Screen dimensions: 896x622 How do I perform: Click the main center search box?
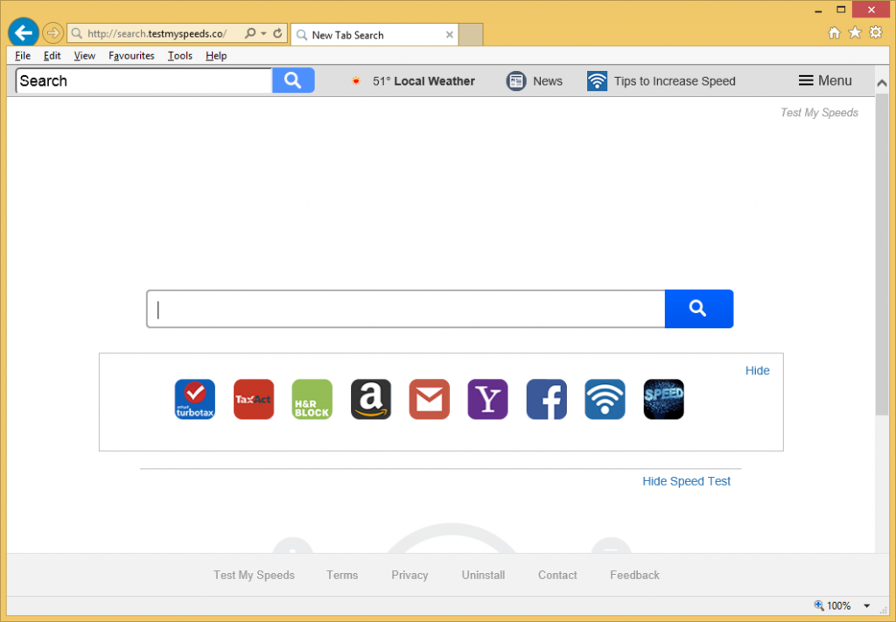406,309
